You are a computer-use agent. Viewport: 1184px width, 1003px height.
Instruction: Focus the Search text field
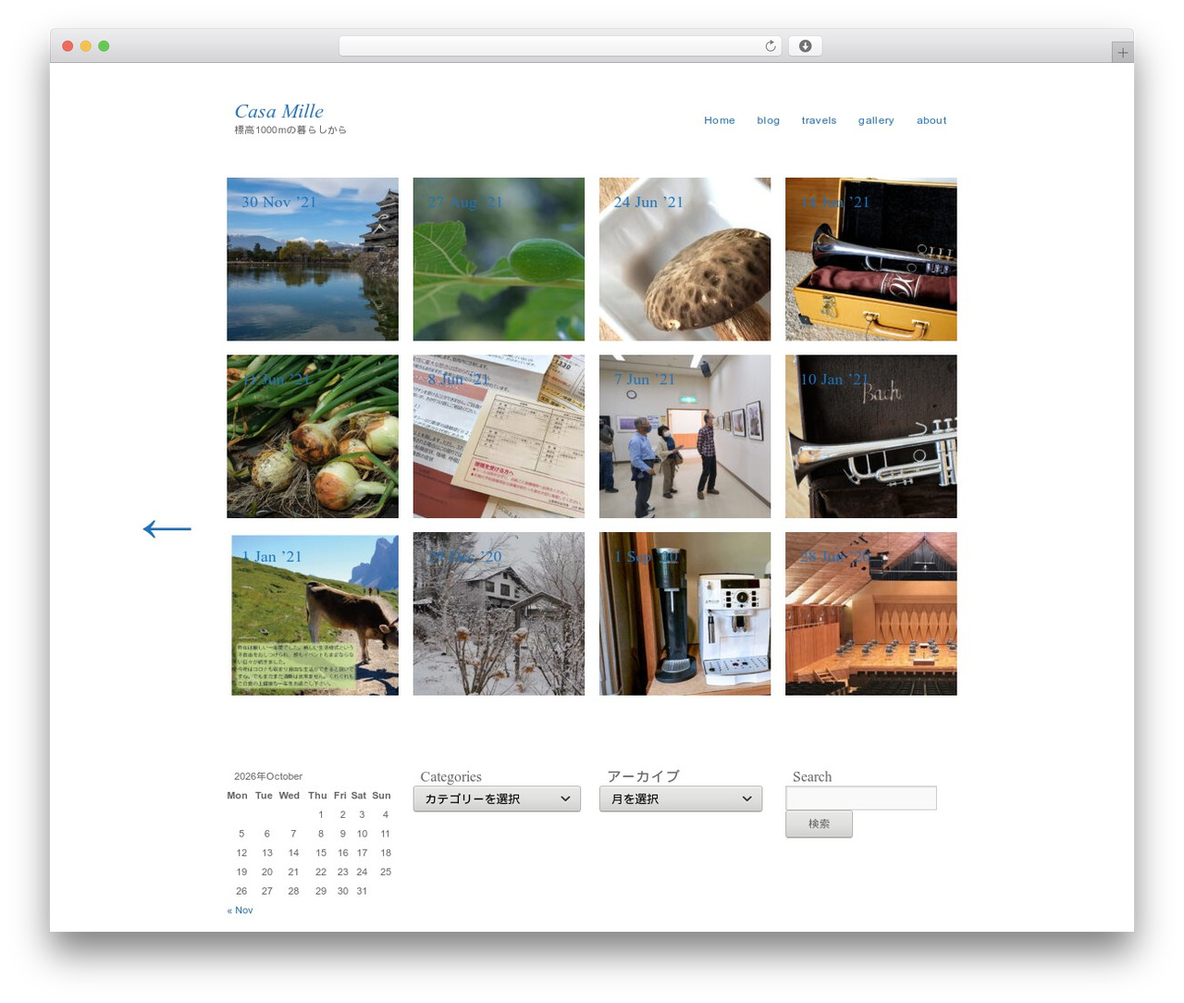point(861,798)
